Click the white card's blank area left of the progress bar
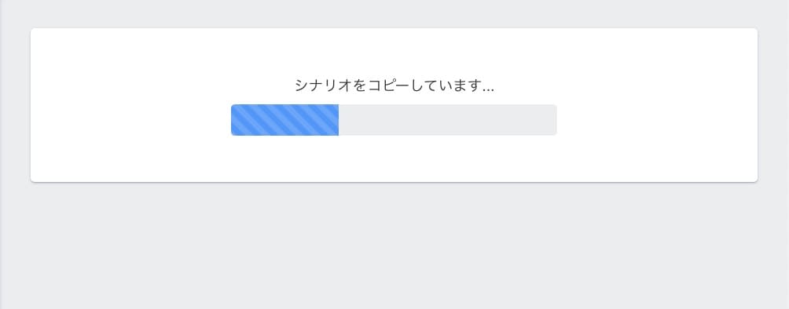The width and height of the screenshot is (789, 309). tap(130, 120)
